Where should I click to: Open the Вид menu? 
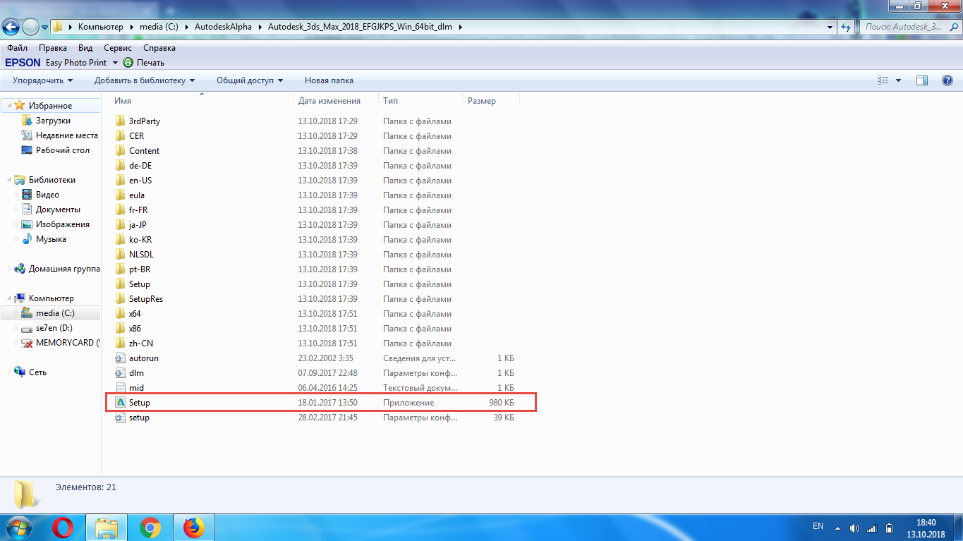[x=85, y=48]
